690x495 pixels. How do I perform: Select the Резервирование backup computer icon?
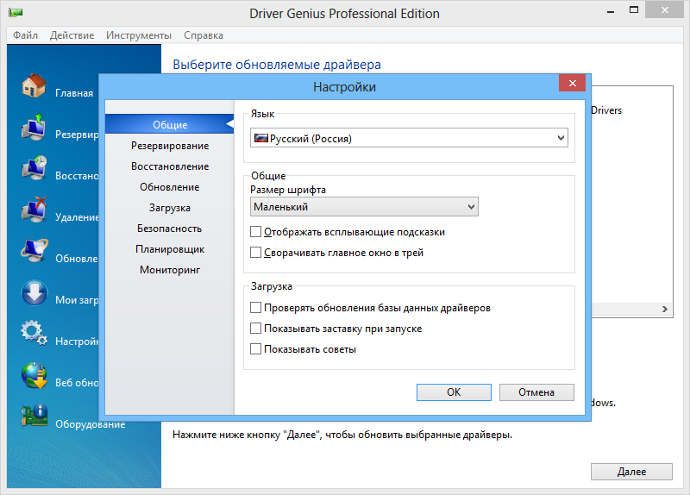point(34,127)
